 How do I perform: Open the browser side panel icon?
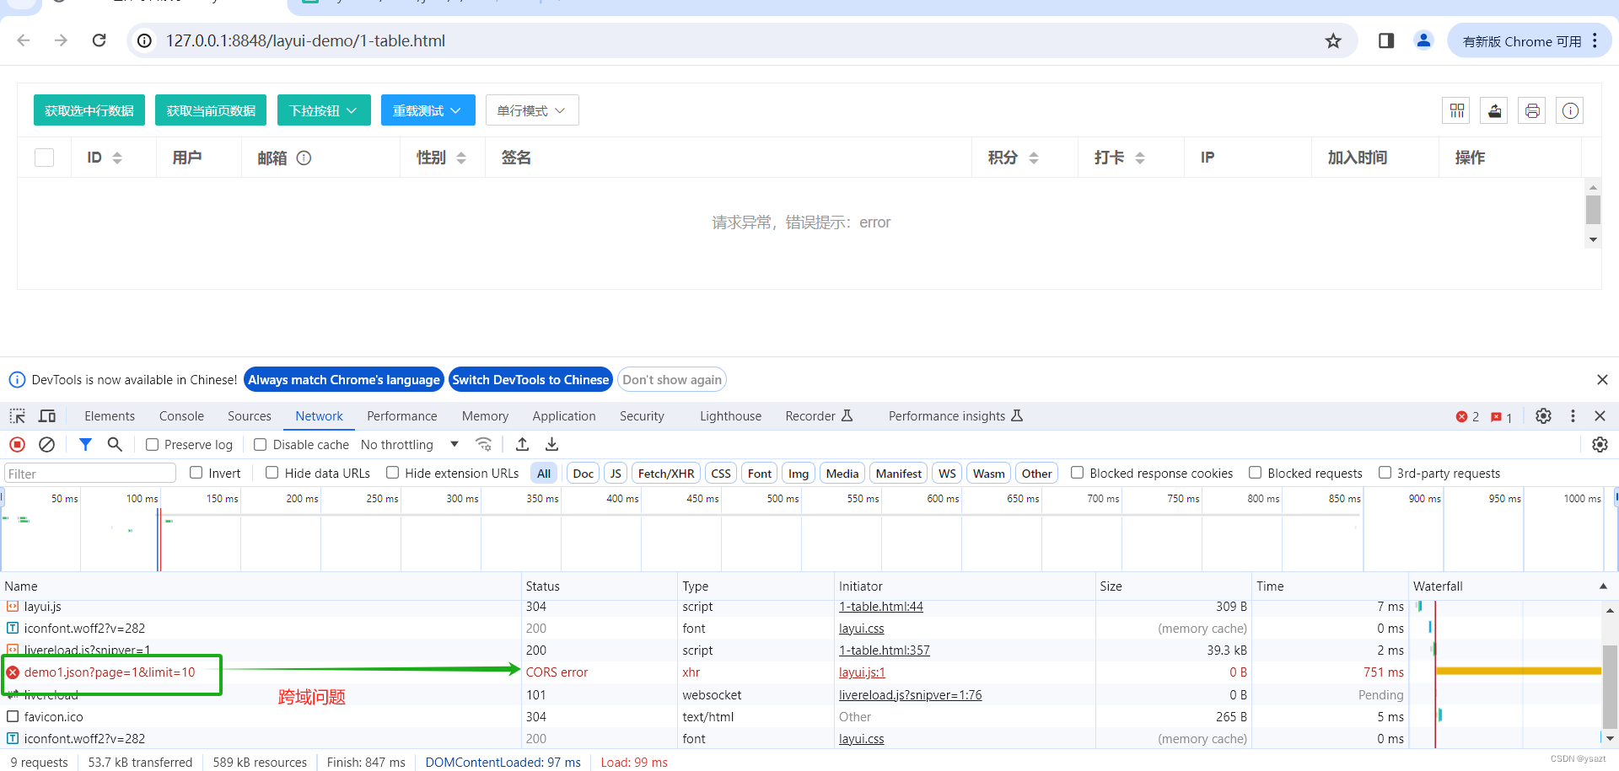pos(1385,40)
